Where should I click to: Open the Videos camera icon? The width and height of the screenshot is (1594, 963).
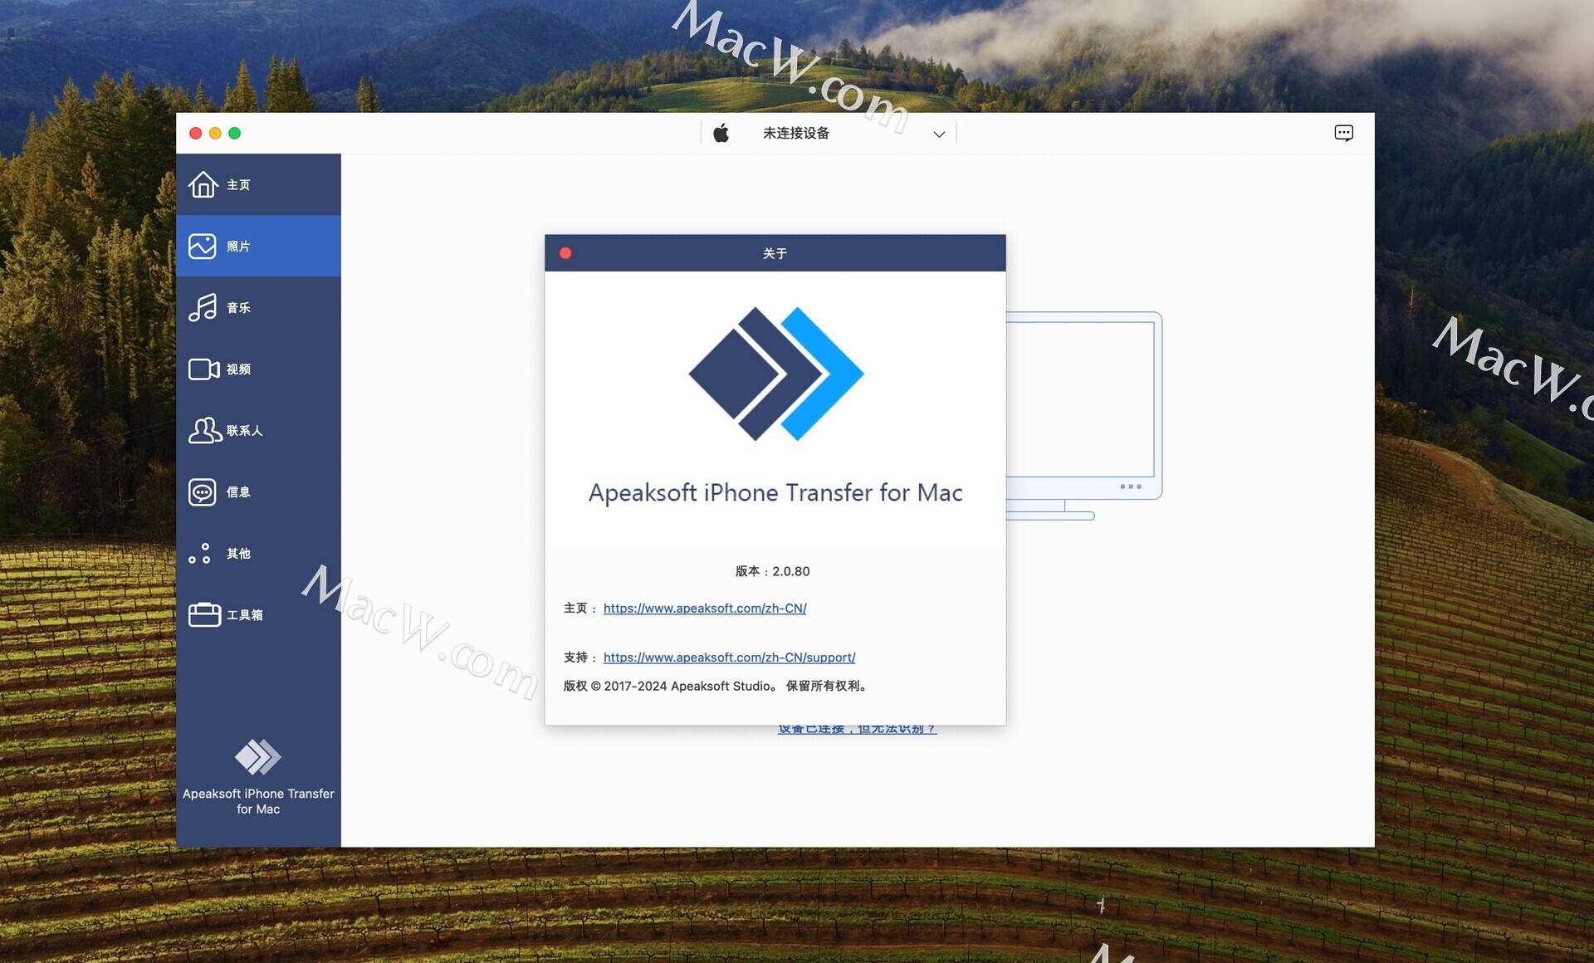point(203,369)
